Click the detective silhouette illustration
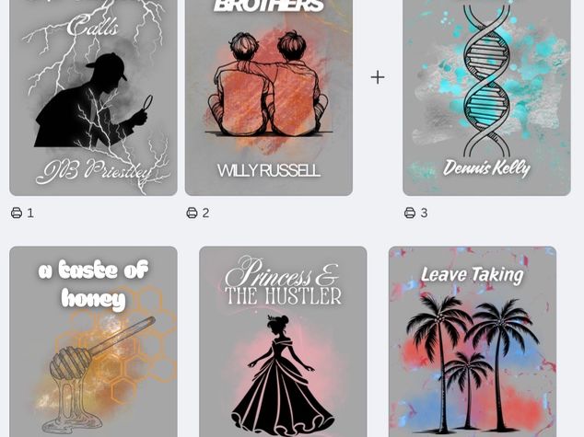Image resolution: width=584 pixels, height=437 pixels. tap(93, 99)
